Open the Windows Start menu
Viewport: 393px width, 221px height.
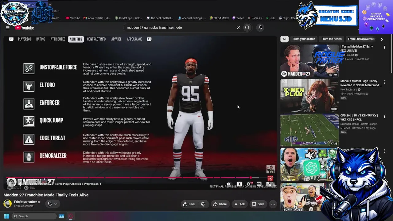pyautogui.click(x=6, y=216)
